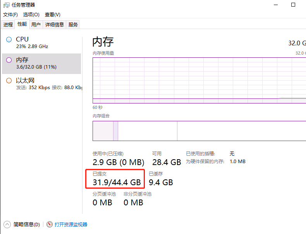Open the 查看(V) menu
This screenshot has height=234, width=306.
tap(53, 15)
